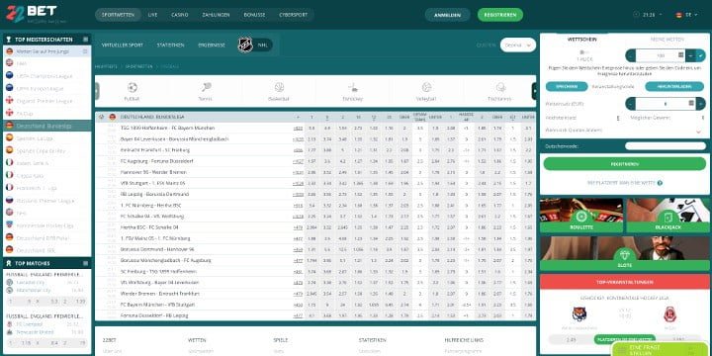Open Fortuna Düsseldorf - RB Leipzig match
This screenshot has width=712, height=356.
click(x=154, y=315)
